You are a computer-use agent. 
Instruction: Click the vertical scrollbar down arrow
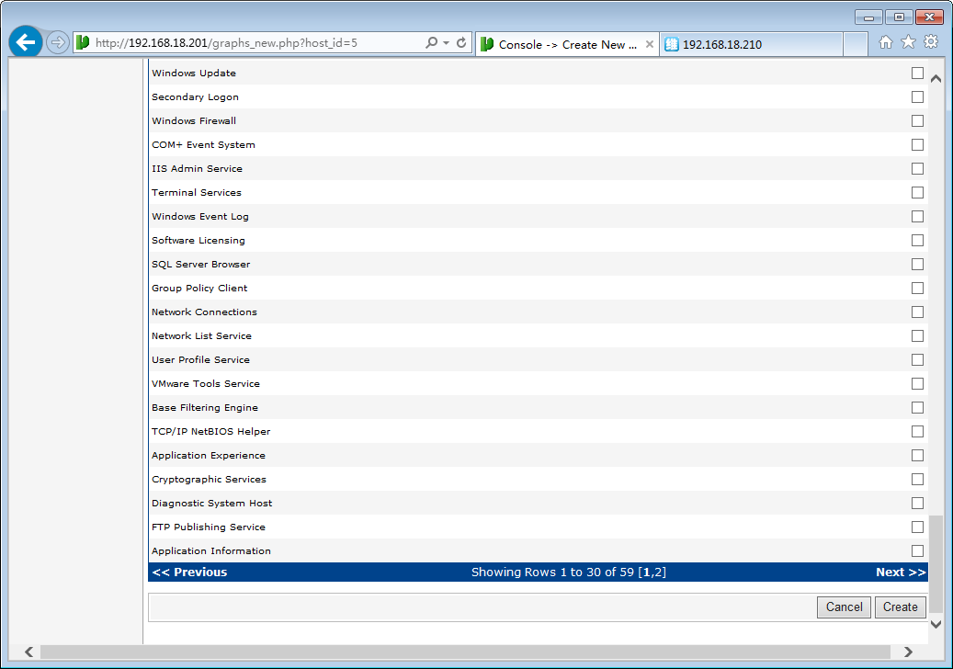[x=936, y=624]
